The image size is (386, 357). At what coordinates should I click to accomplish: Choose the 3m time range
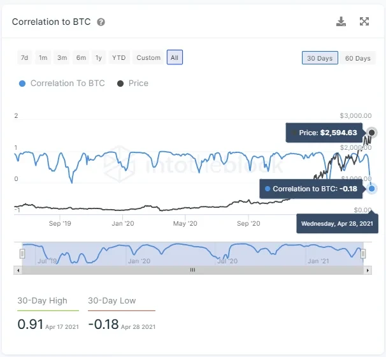pos(62,57)
